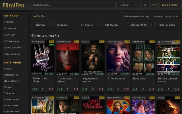Viewport: 182px width, 114px height.
Task: Like the movie Поканата
Action: [135, 89]
